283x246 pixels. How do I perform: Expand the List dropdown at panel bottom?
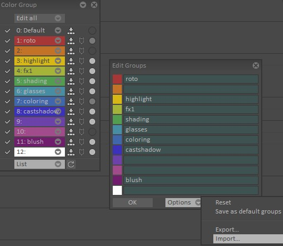(x=39, y=164)
